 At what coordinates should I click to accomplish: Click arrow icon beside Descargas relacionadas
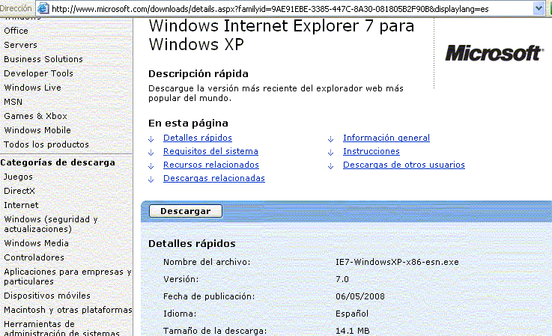point(151,180)
